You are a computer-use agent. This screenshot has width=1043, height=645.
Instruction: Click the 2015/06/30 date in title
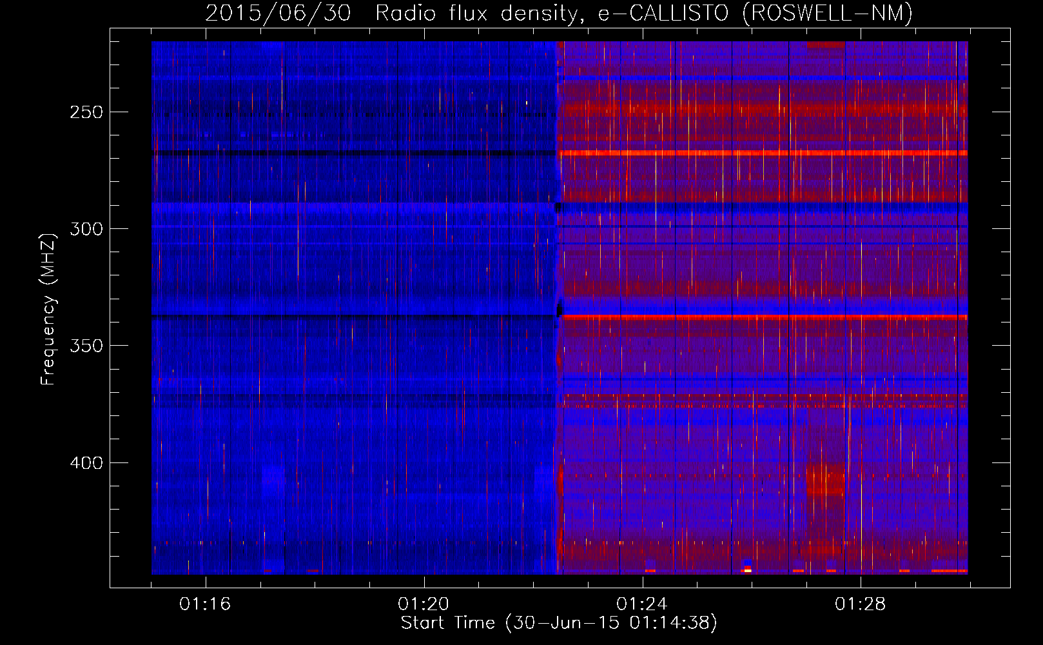click(x=278, y=13)
